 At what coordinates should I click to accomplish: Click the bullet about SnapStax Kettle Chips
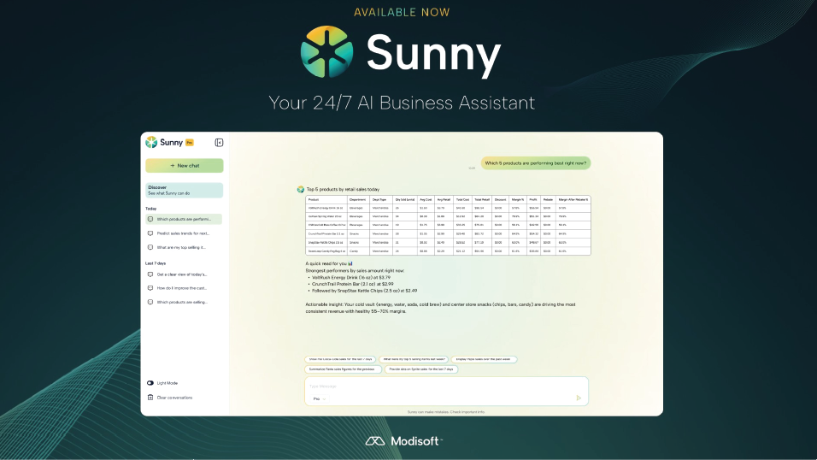pos(365,291)
